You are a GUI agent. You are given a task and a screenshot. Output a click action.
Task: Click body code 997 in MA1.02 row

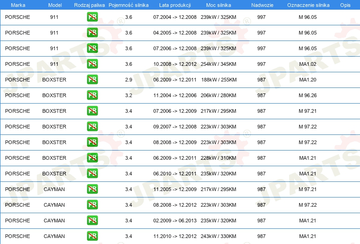click(261, 64)
